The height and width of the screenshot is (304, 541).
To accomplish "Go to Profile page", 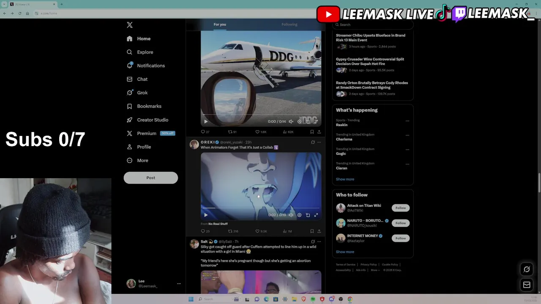I will pos(139,147).
